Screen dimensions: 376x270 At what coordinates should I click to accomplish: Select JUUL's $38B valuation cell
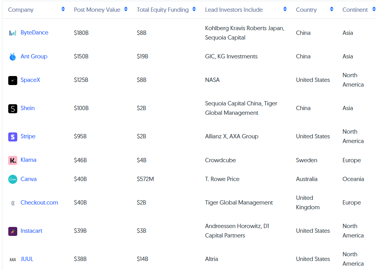(80, 259)
